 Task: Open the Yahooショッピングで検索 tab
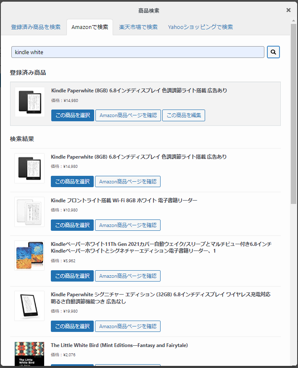click(x=200, y=27)
